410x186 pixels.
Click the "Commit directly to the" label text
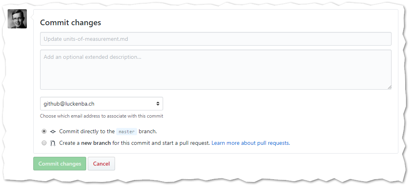tap(87, 131)
